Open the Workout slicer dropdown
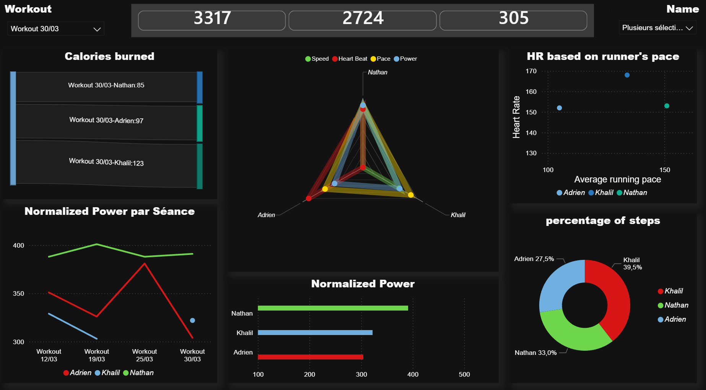Image resolution: width=706 pixels, height=390 pixels. click(x=55, y=29)
